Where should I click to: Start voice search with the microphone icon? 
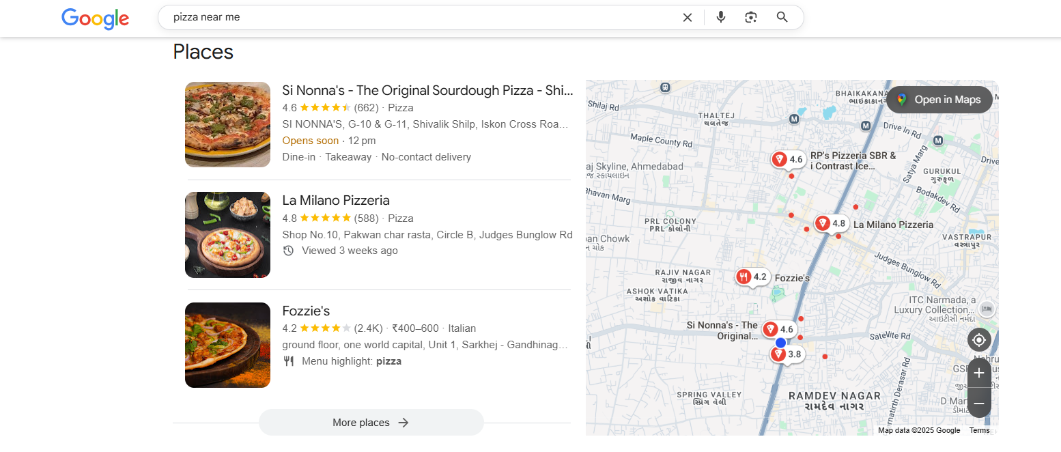[721, 18]
